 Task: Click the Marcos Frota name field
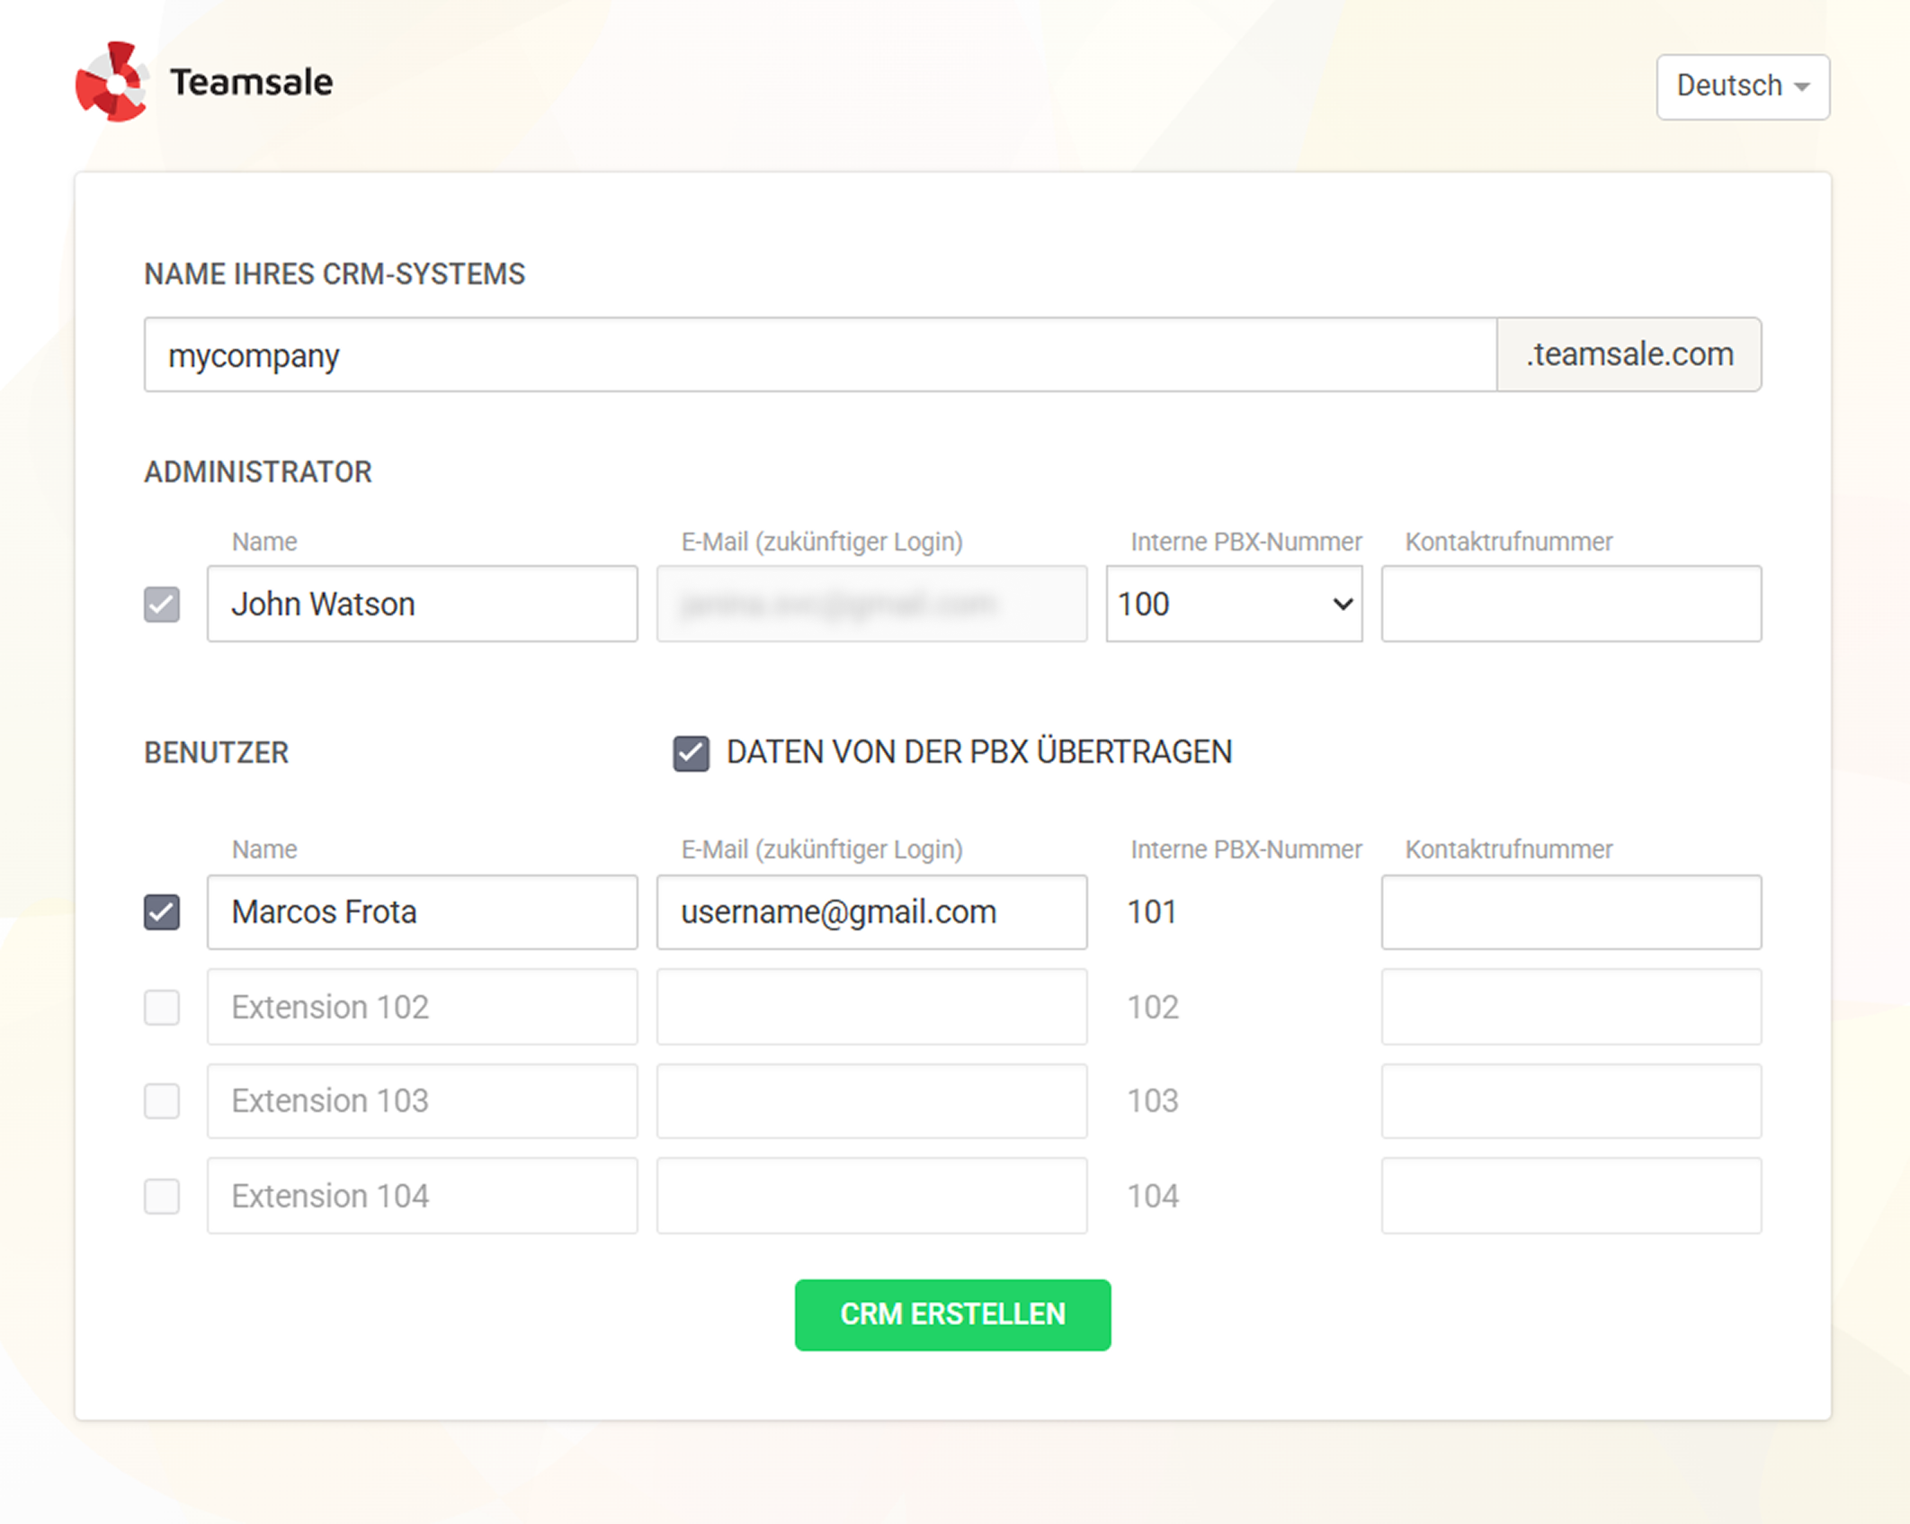pyautogui.click(x=421, y=911)
